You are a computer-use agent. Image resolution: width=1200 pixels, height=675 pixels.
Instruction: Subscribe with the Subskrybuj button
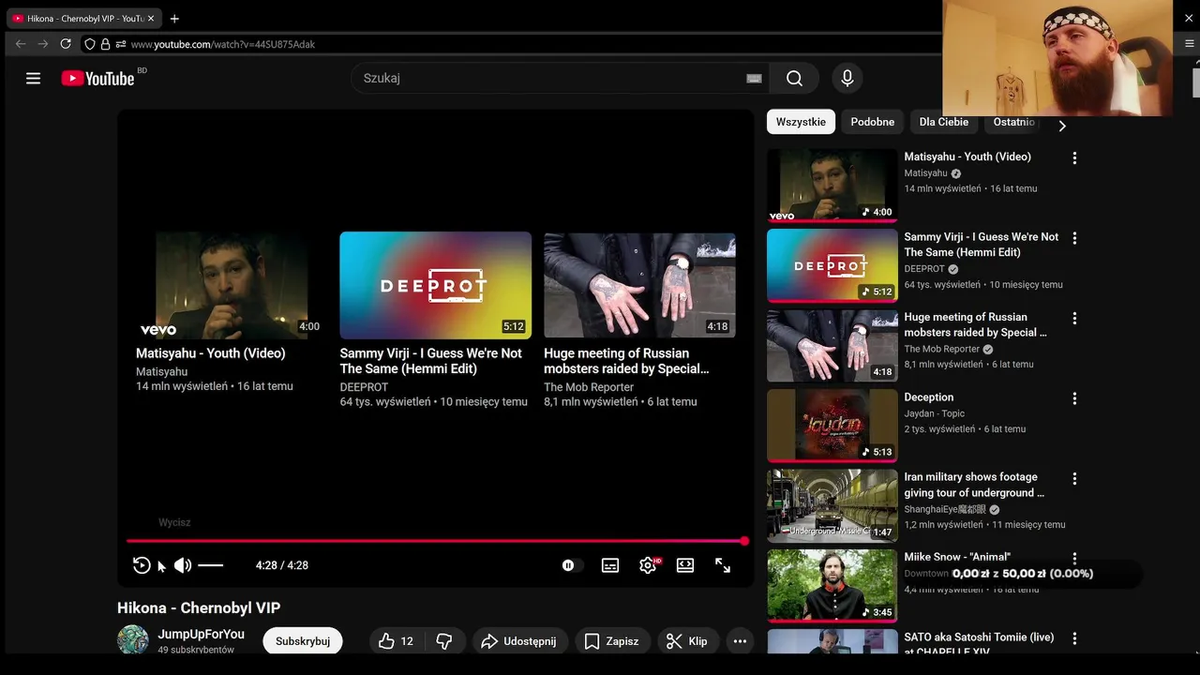point(303,641)
